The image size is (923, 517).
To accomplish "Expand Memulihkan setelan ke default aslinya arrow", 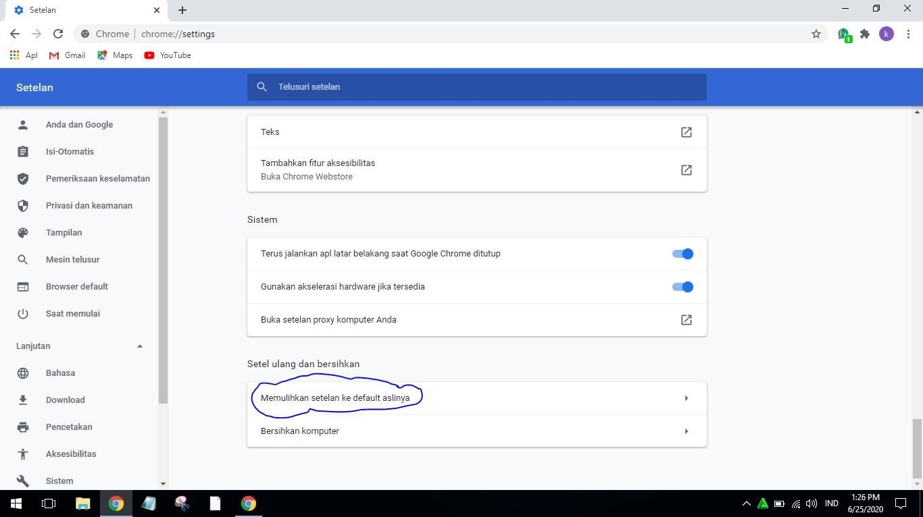I will 687,398.
